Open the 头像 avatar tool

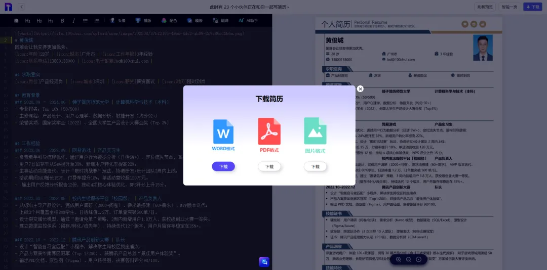[118, 21]
